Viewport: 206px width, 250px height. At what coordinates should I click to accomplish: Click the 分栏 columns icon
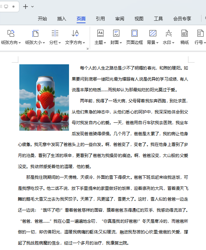[x=55, y=33]
